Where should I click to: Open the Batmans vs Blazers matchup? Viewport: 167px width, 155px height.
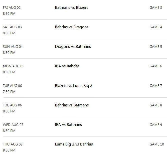(72, 8)
